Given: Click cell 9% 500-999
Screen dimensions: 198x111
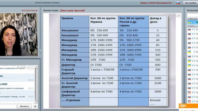Looking at the screenshot, I should tap(104, 35).
